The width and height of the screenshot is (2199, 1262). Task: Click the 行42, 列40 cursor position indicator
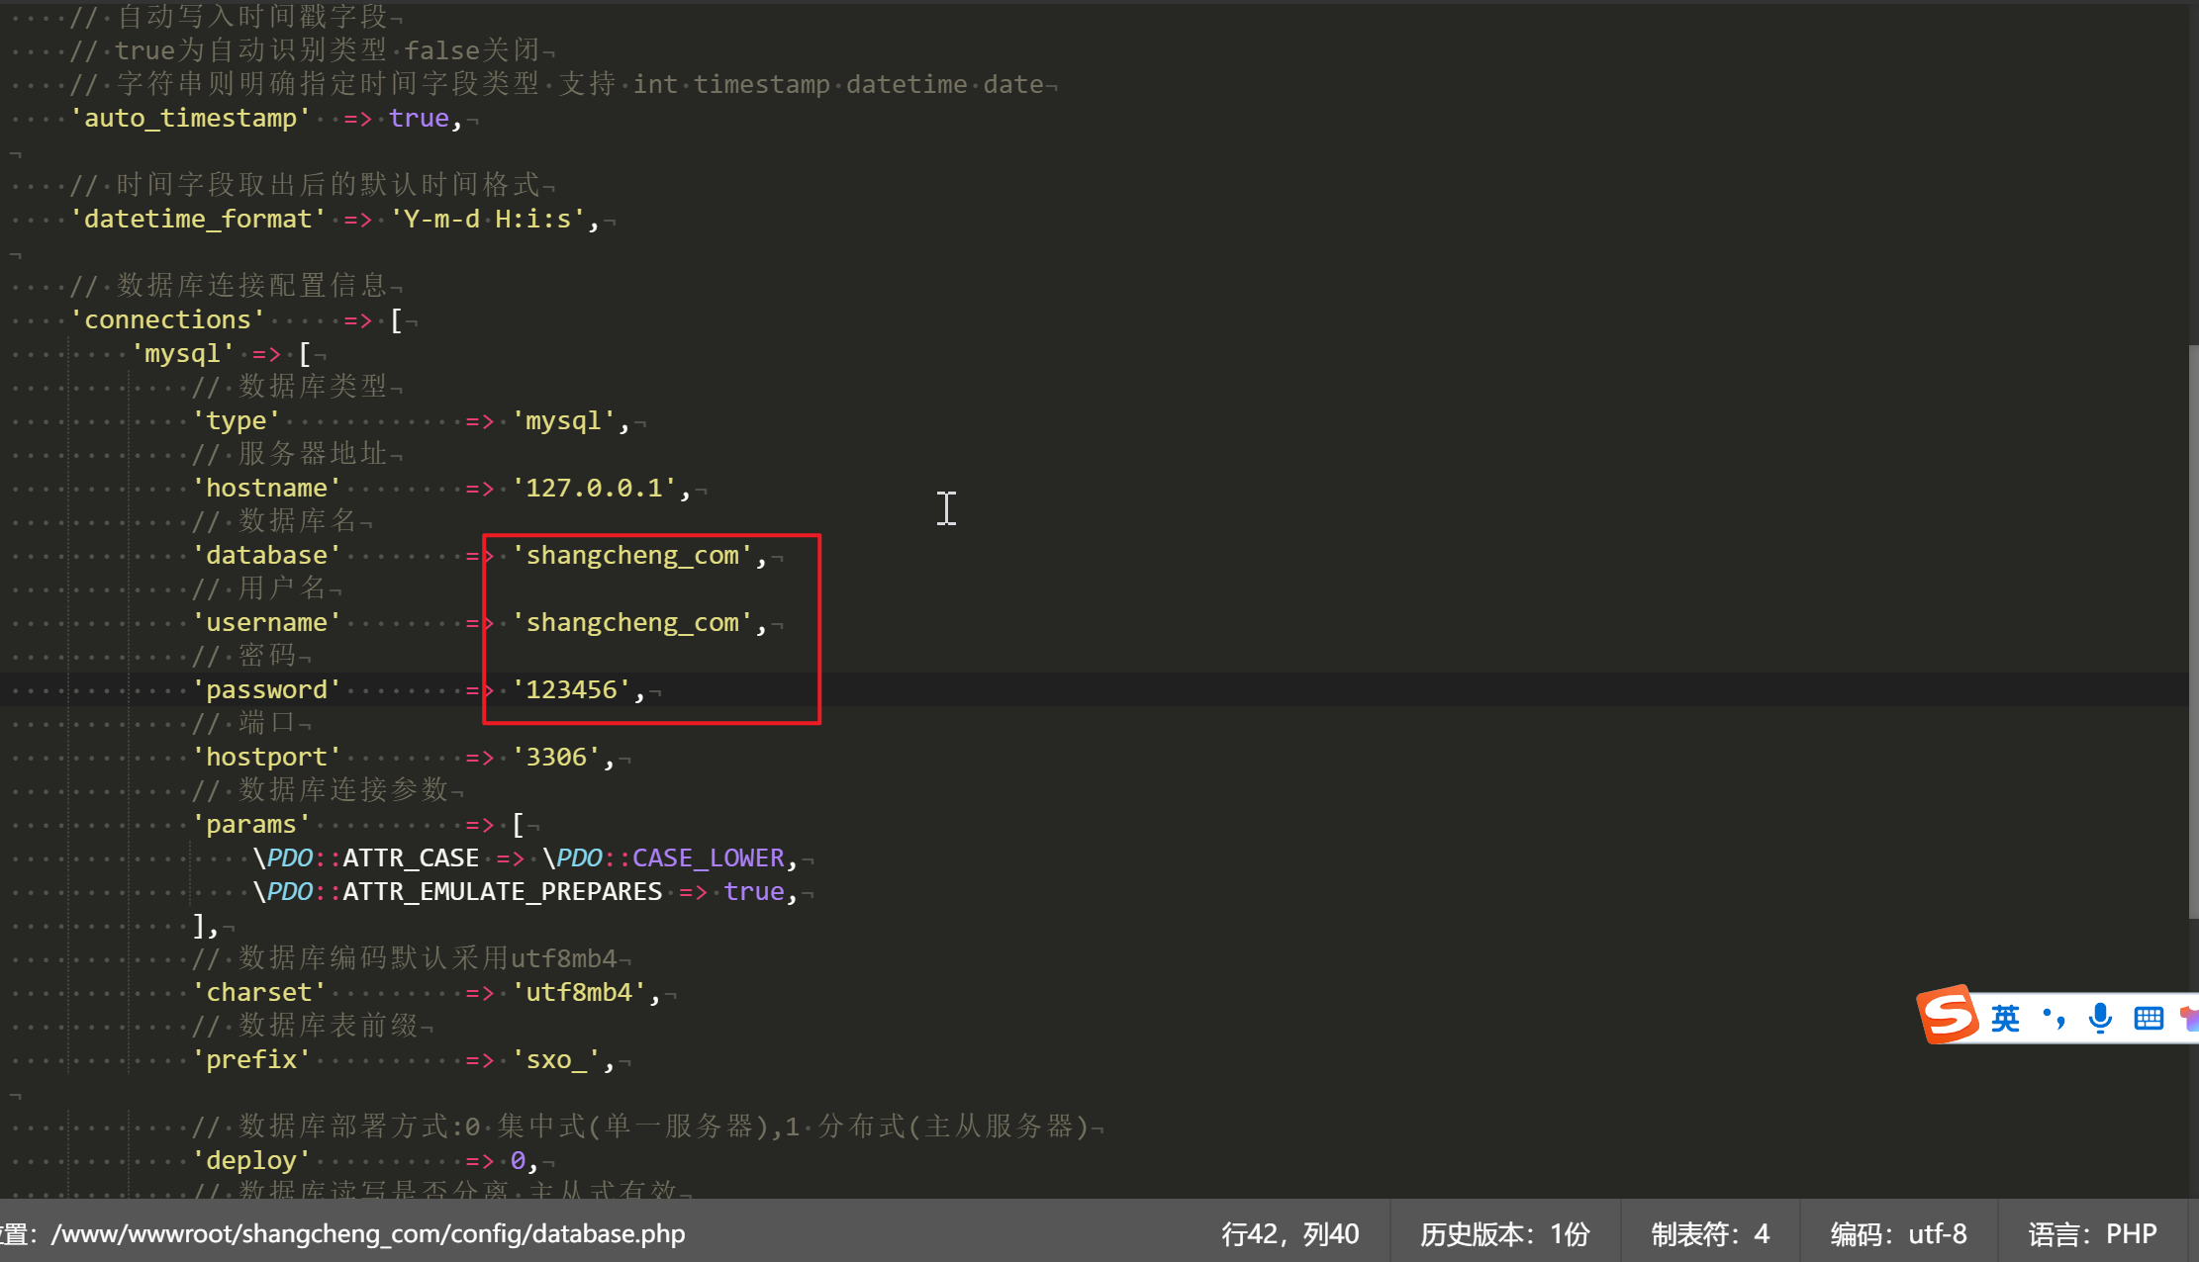1290,1233
